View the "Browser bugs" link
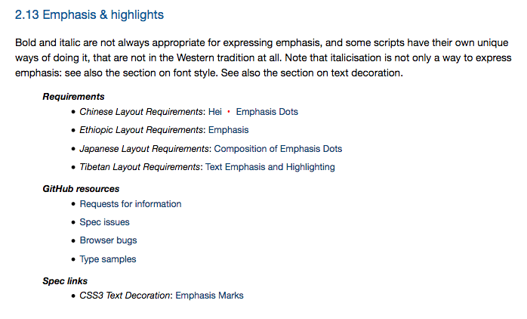The width and height of the screenshot is (527, 319). pyautogui.click(x=108, y=240)
